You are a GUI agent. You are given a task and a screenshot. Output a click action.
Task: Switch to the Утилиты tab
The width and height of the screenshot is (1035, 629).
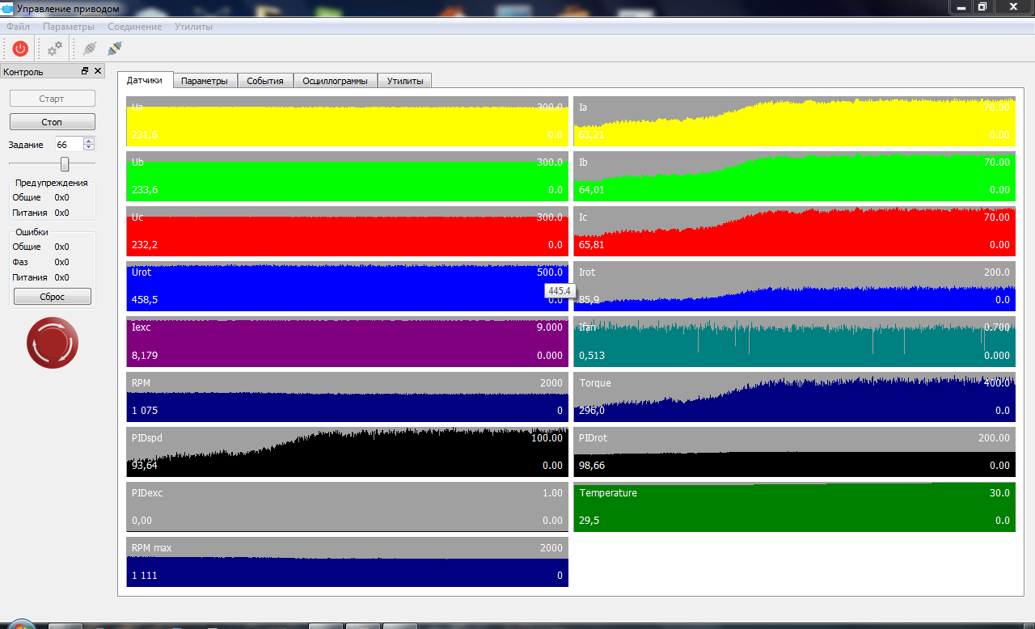tap(404, 81)
